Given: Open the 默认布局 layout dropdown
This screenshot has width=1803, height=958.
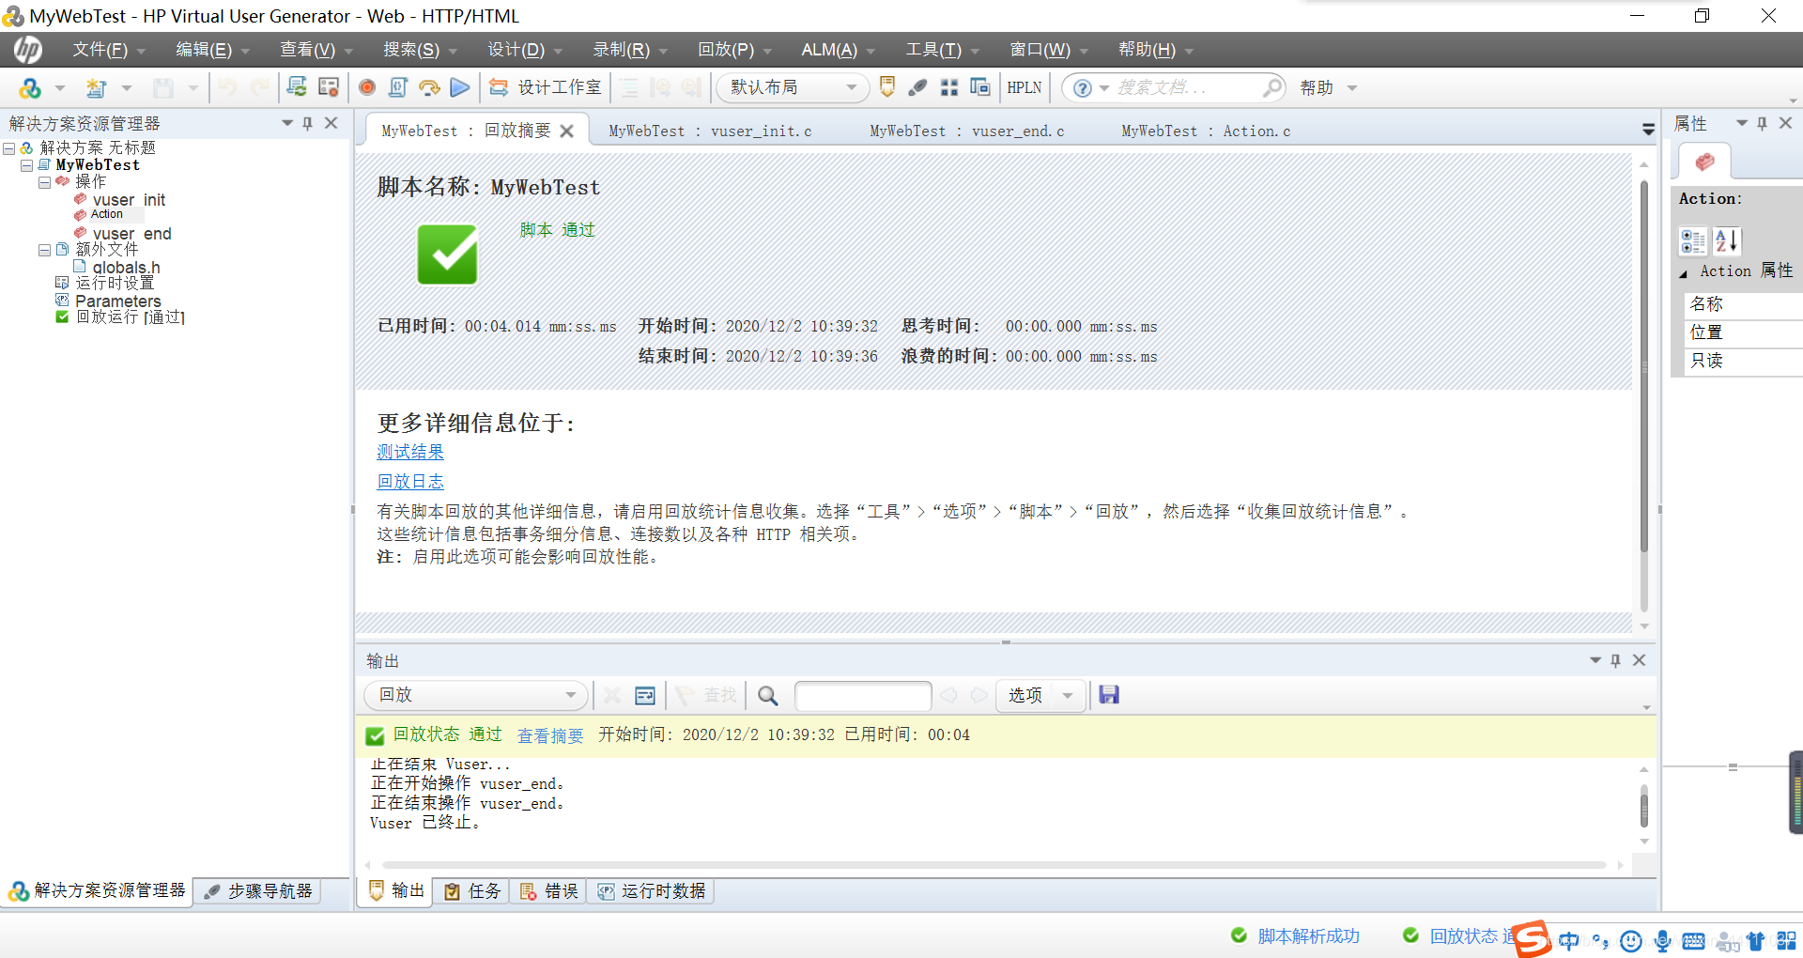Looking at the screenshot, I should (793, 87).
